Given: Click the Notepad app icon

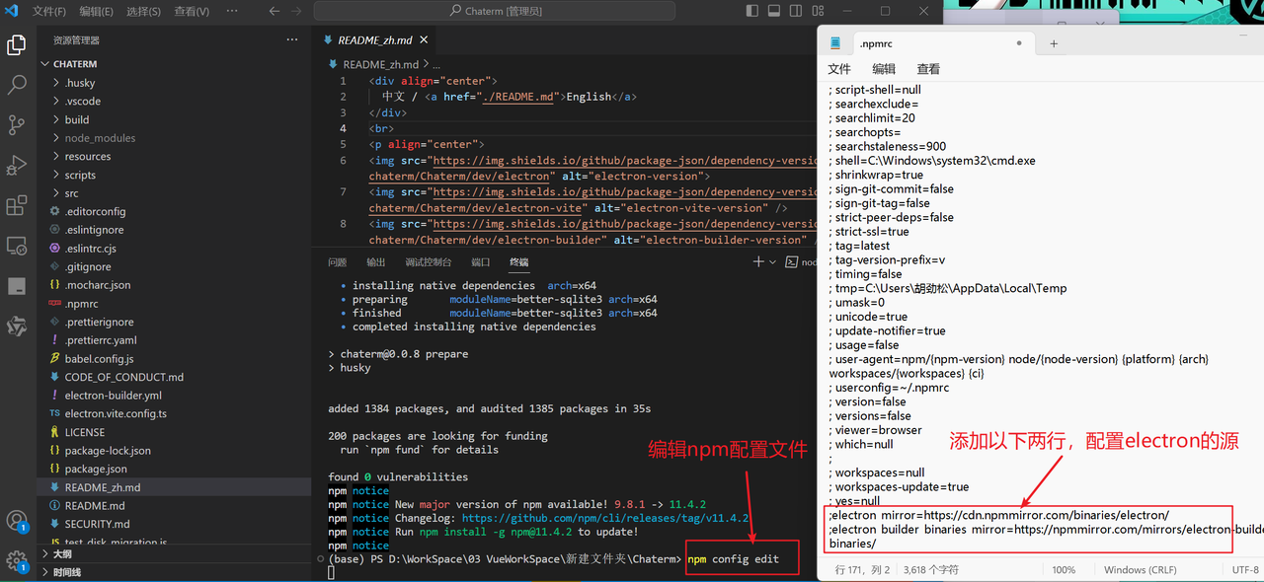Looking at the screenshot, I should 835,43.
